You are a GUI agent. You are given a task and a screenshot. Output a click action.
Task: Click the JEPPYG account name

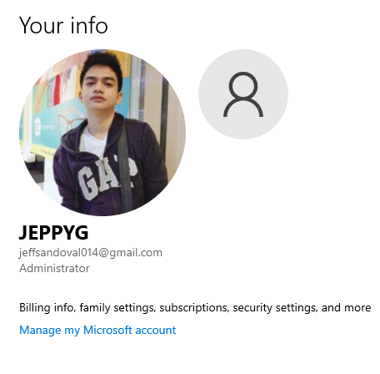[53, 233]
